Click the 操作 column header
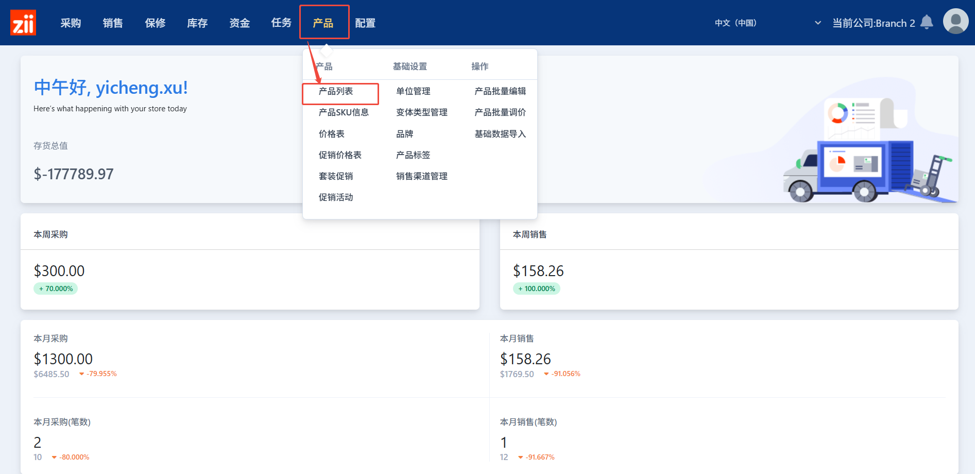Screen dimensions: 975x474 (x=480, y=66)
